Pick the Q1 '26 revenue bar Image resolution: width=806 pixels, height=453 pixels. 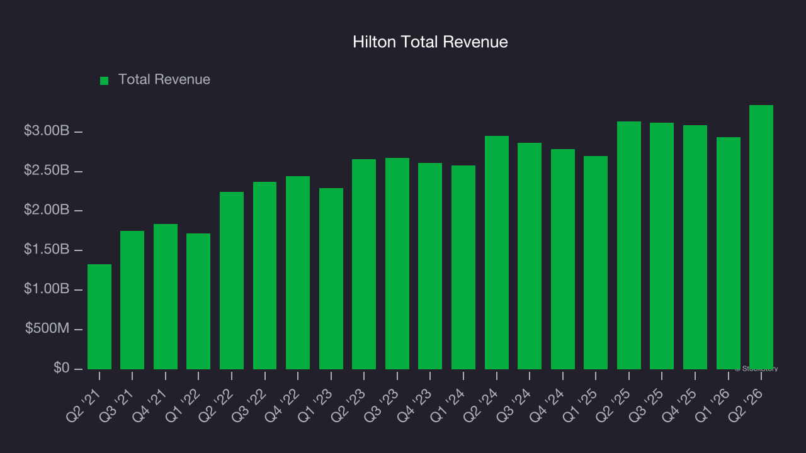729,253
